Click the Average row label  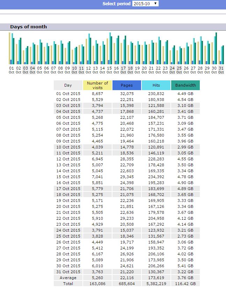point(68,278)
